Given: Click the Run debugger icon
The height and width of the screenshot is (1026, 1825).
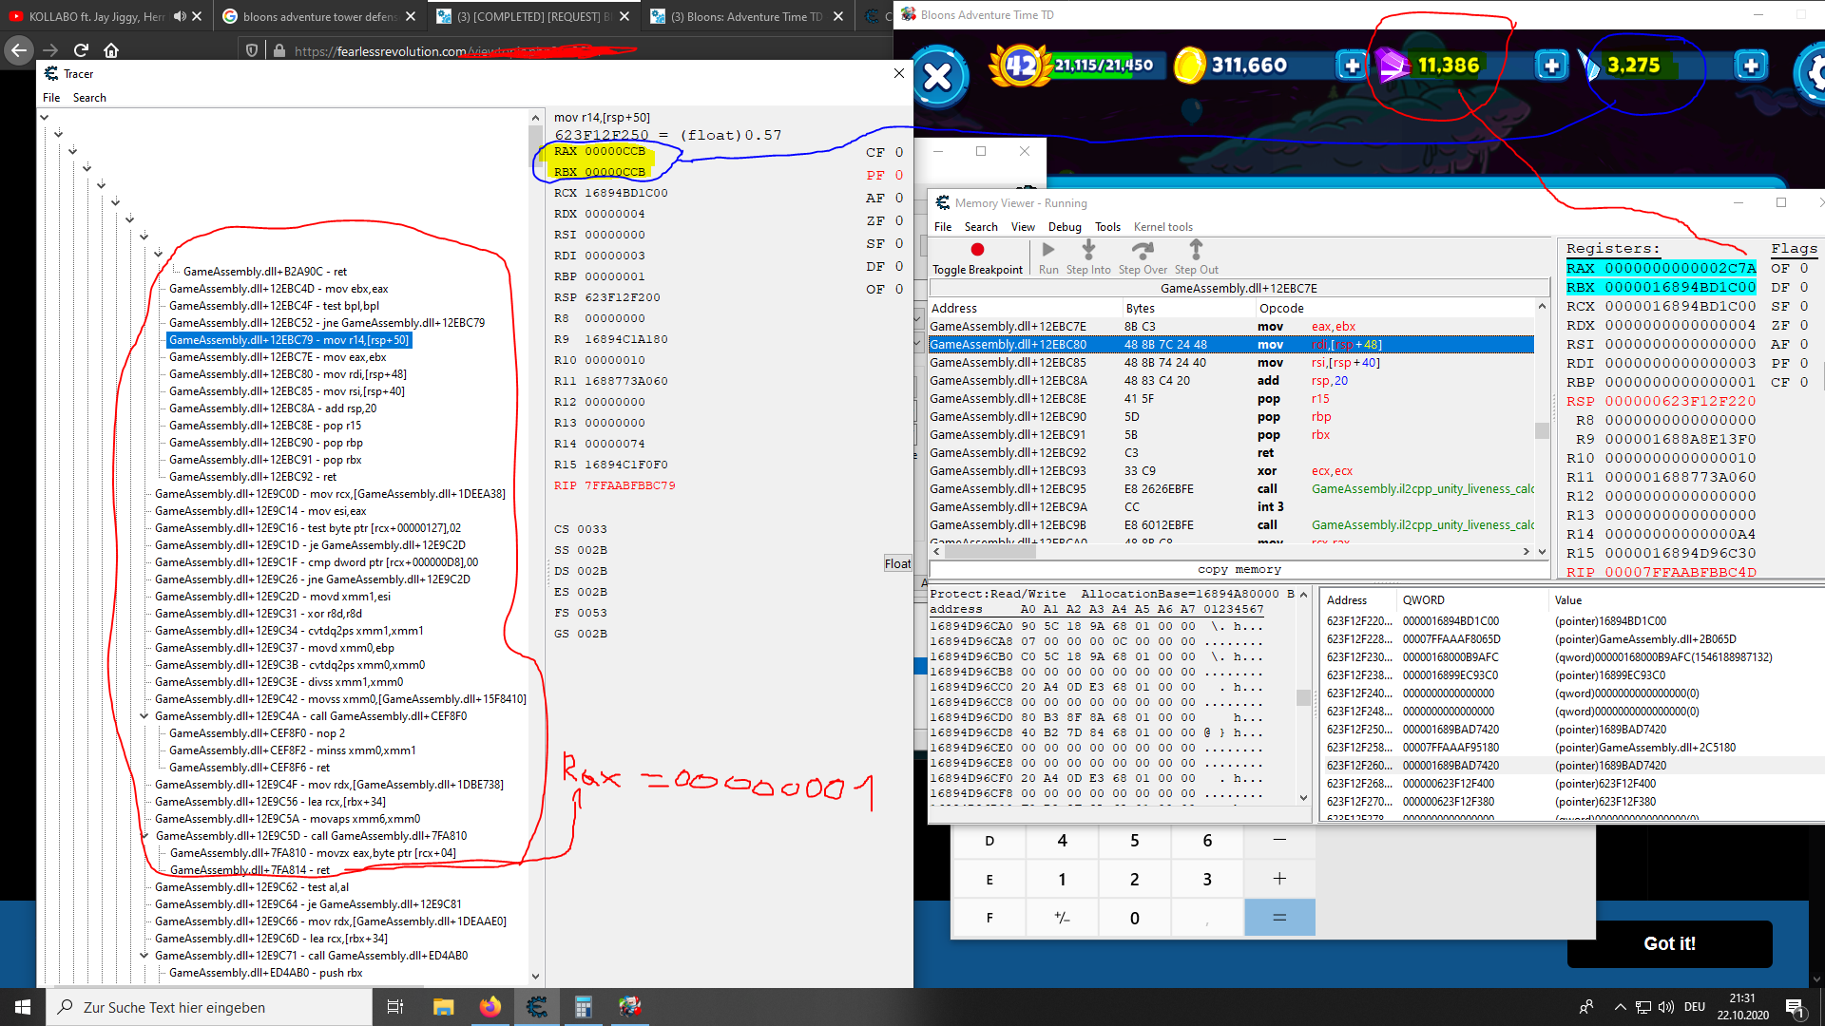Looking at the screenshot, I should (x=1047, y=250).
